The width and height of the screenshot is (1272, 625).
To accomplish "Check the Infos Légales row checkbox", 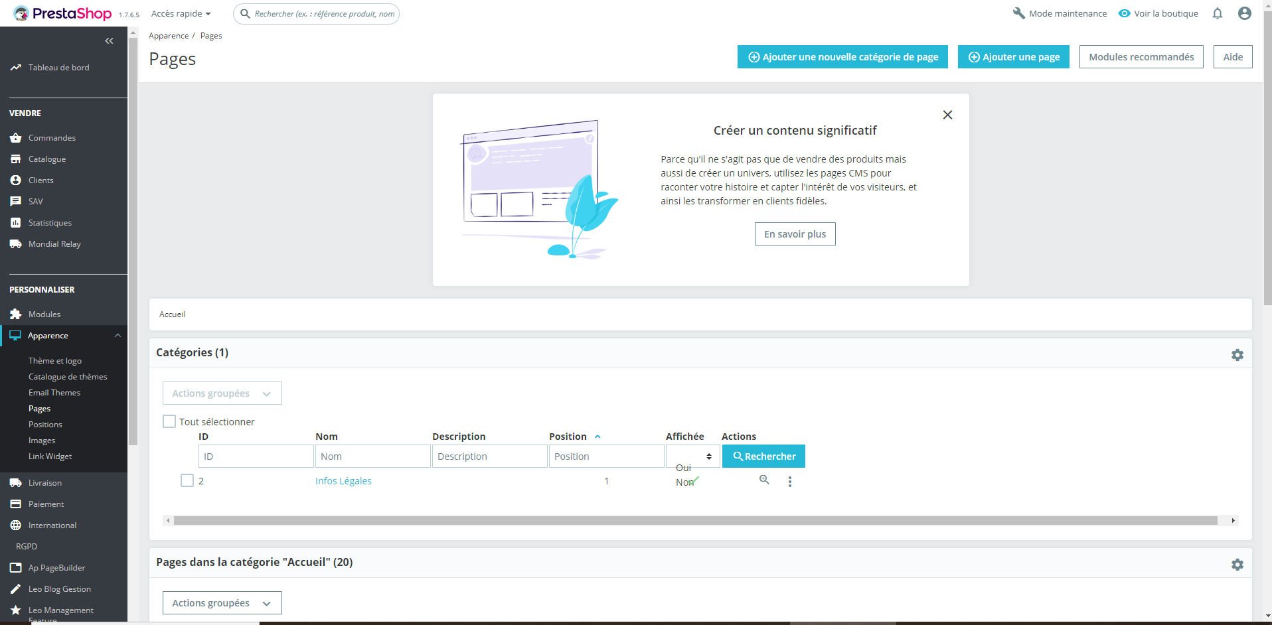I will [x=187, y=480].
